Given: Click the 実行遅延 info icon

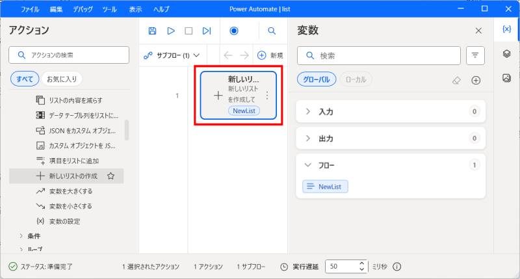Looking at the screenshot, I should (397, 267).
